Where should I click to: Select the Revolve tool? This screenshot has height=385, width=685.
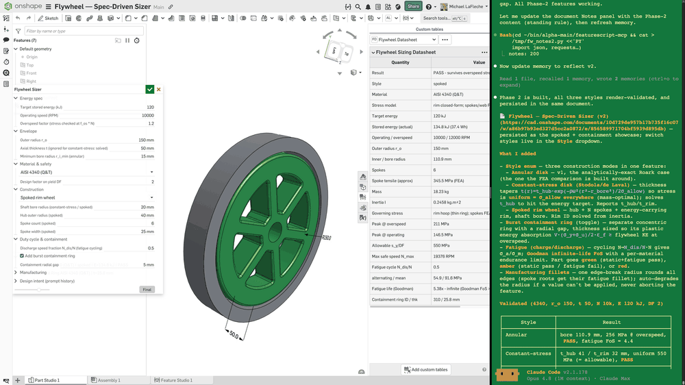[79, 18]
